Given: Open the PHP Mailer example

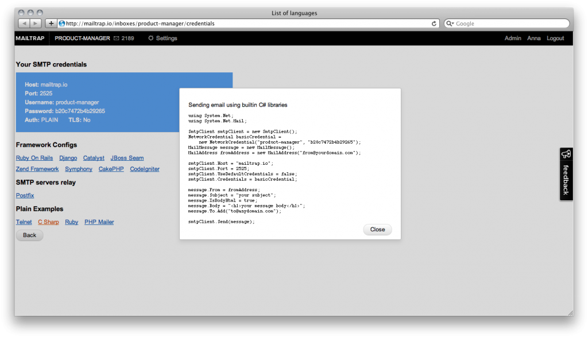Looking at the screenshot, I should point(99,222).
